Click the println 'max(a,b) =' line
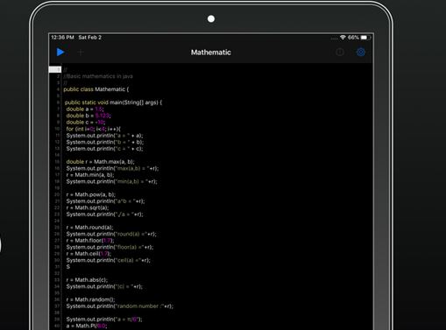This screenshot has height=330, width=446. (112, 168)
